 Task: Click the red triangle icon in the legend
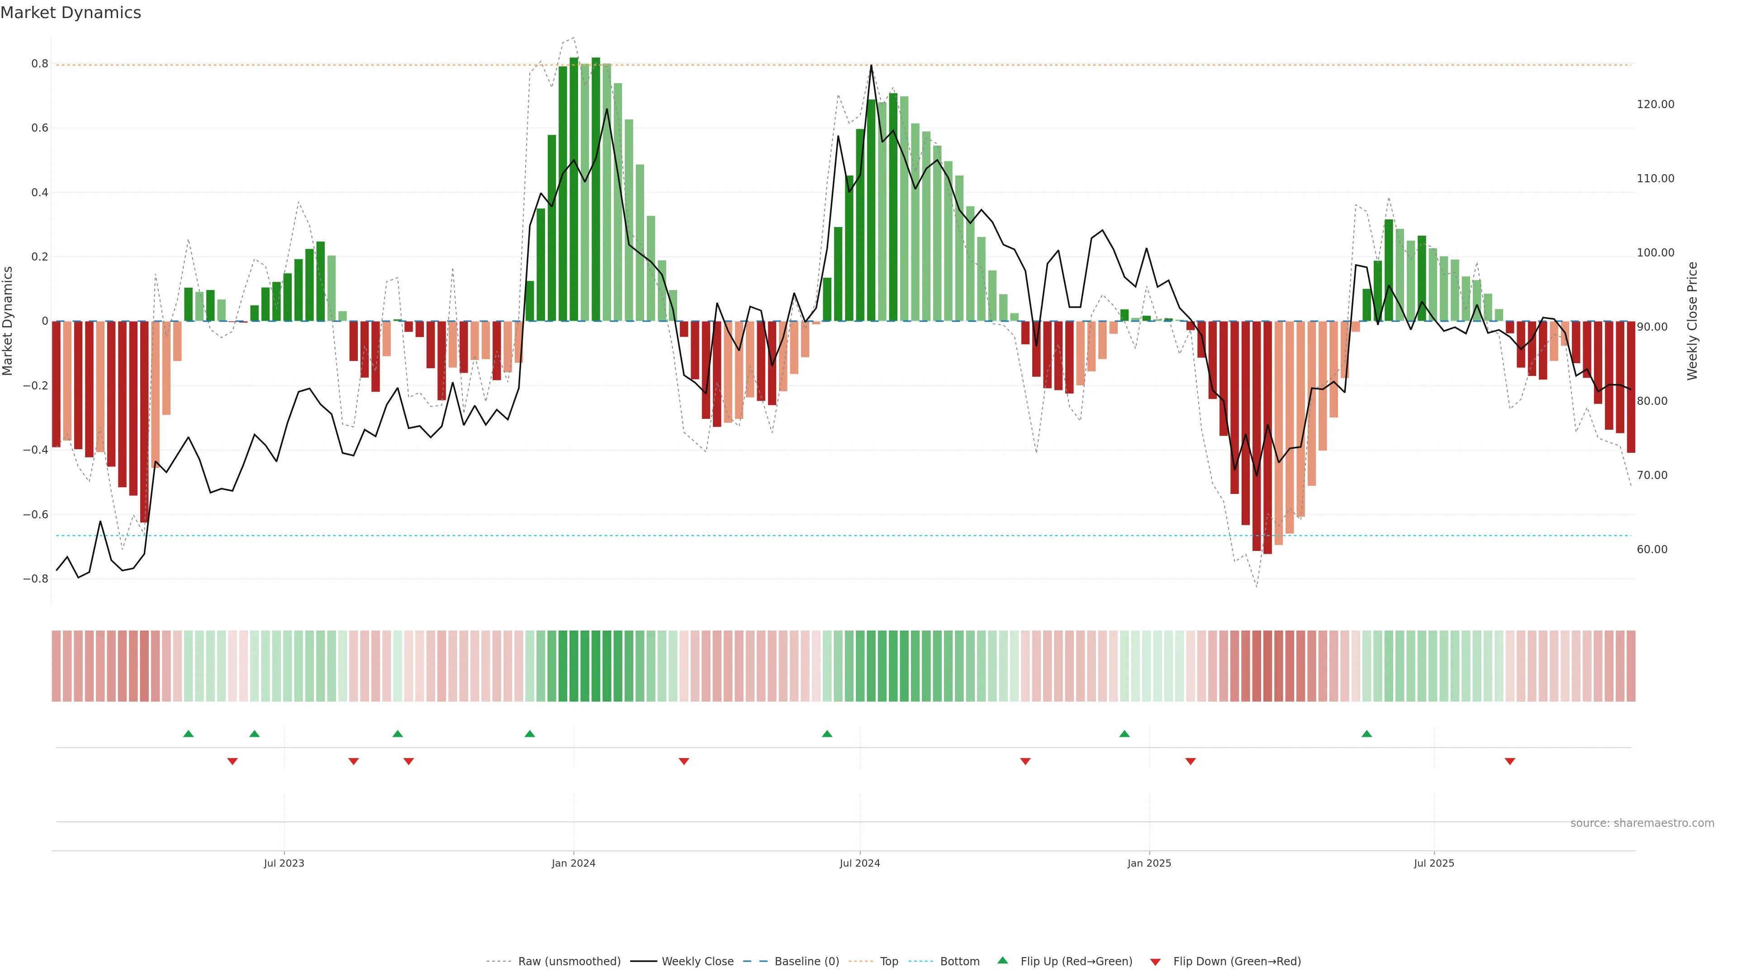click(x=1155, y=962)
